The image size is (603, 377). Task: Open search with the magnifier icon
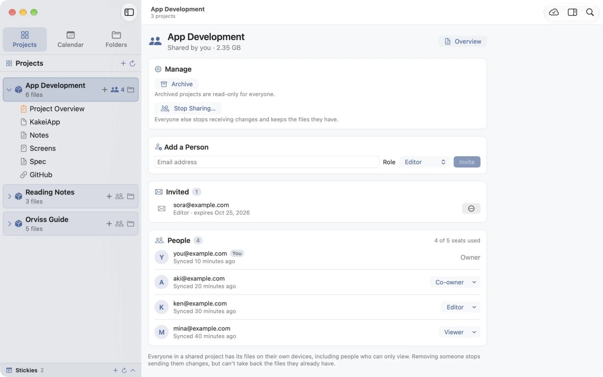[590, 12]
